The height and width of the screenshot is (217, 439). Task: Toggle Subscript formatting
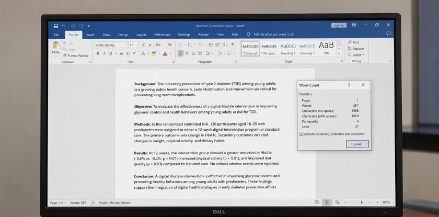(128, 53)
